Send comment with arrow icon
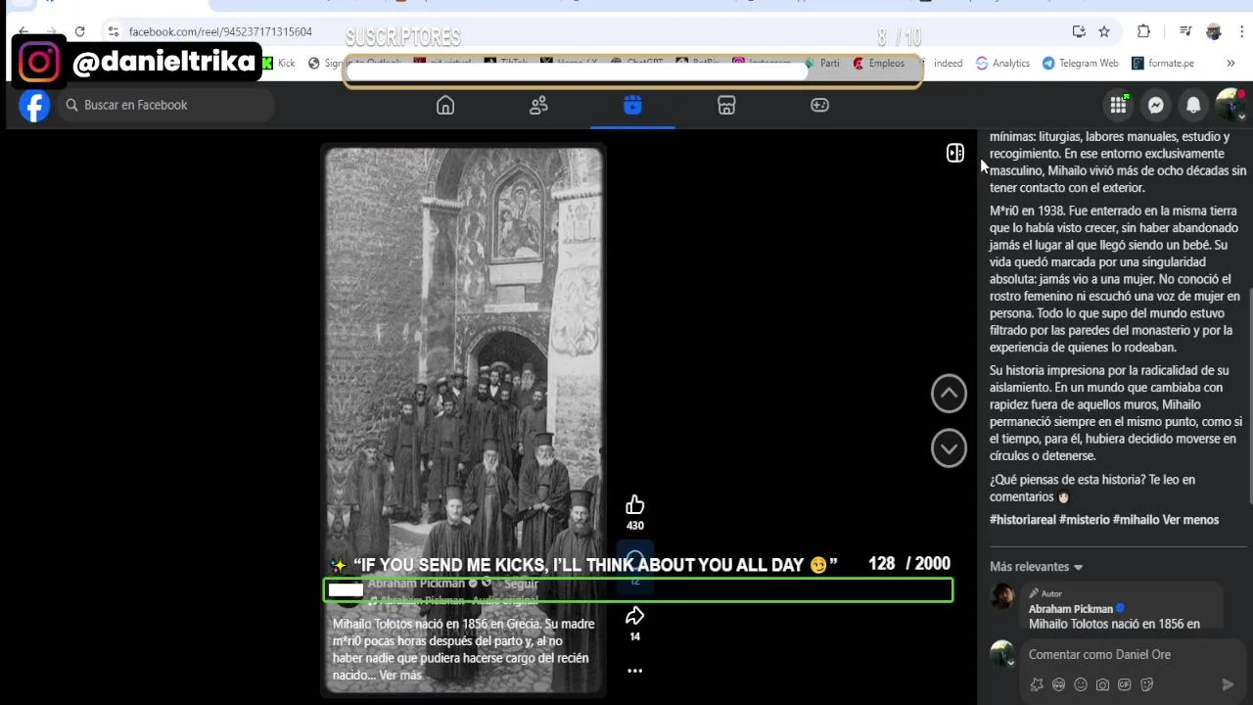The height and width of the screenshot is (705, 1253). coord(1228,684)
